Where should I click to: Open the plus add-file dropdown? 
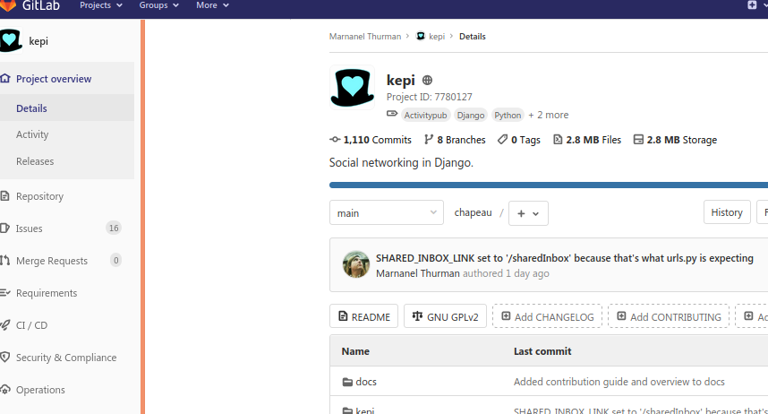pos(528,213)
